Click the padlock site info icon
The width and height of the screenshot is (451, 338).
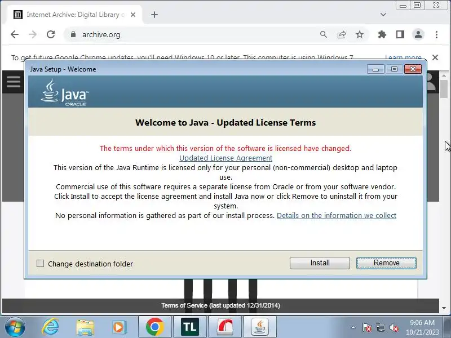click(x=73, y=34)
